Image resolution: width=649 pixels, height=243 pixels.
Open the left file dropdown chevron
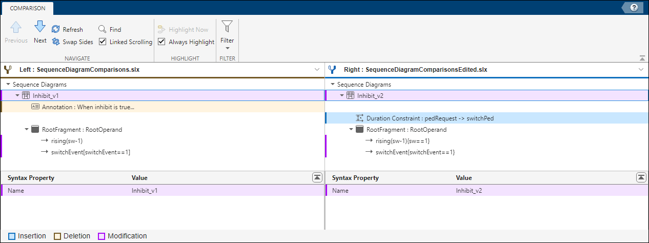pyautogui.click(x=317, y=69)
